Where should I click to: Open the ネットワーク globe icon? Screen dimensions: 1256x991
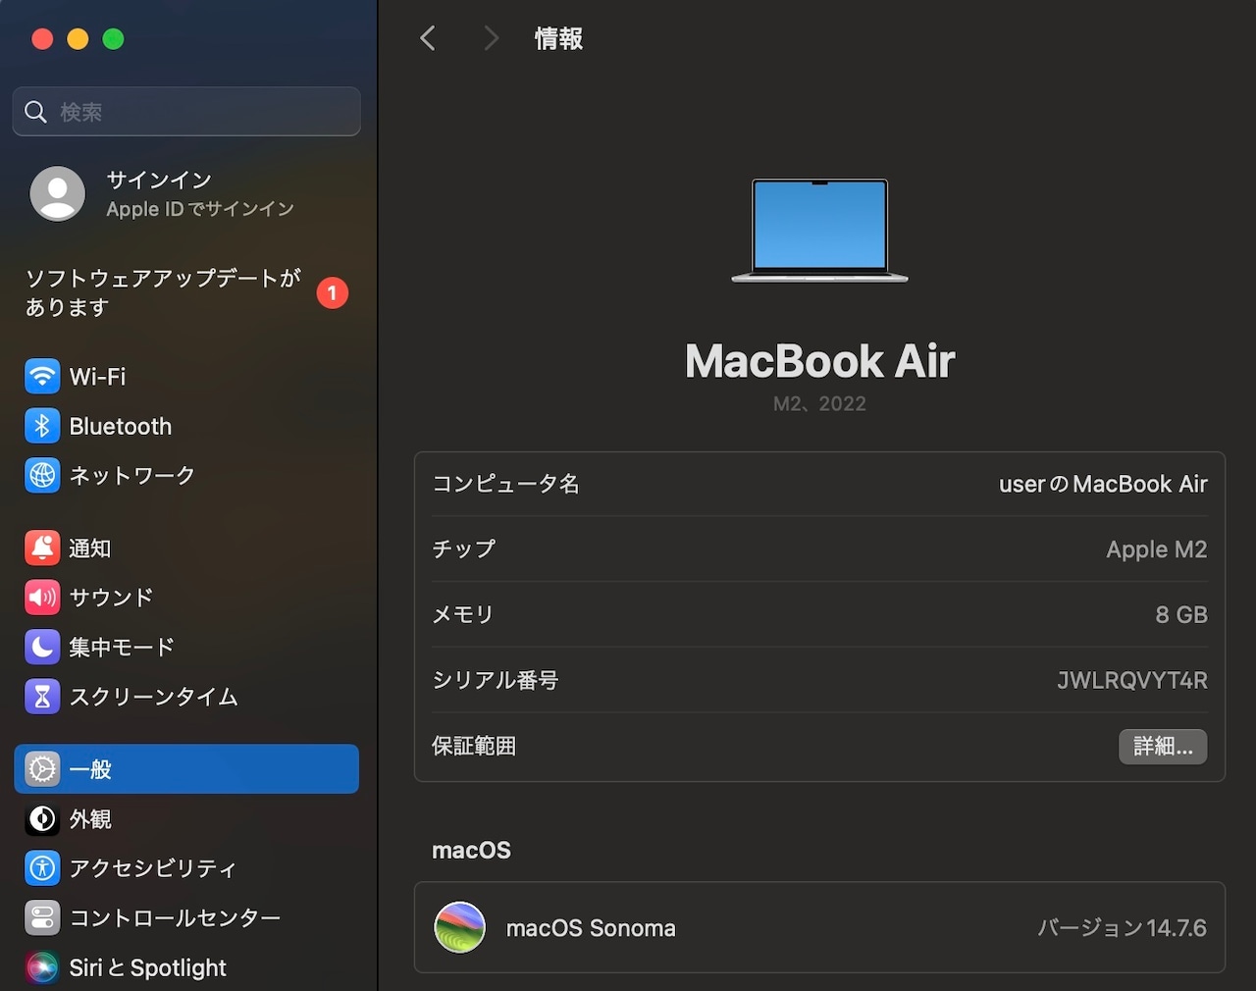click(x=42, y=475)
